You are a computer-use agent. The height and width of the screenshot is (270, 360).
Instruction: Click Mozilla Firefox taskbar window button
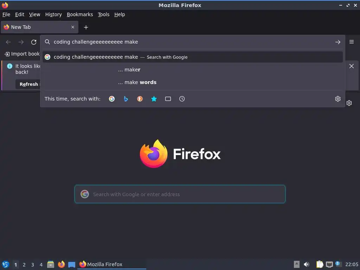click(x=111, y=264)
